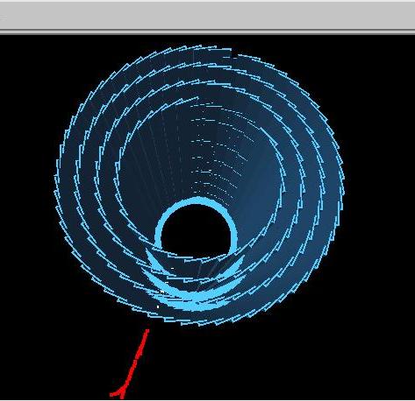Click the rightmost edge of the outer spiral
Viewport: 415px width, 401px height.
pos(342,181)
